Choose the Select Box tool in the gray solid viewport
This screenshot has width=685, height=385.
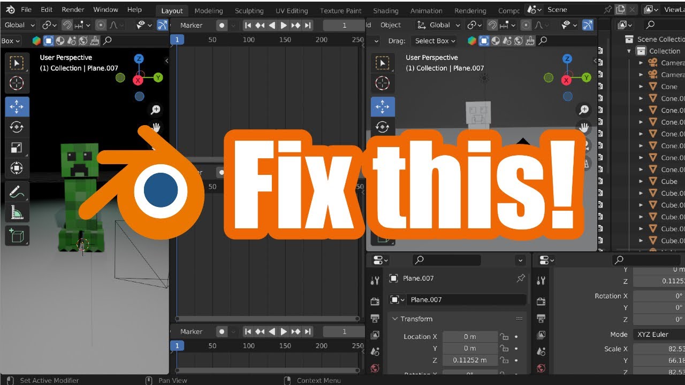[x=383, y=63]
